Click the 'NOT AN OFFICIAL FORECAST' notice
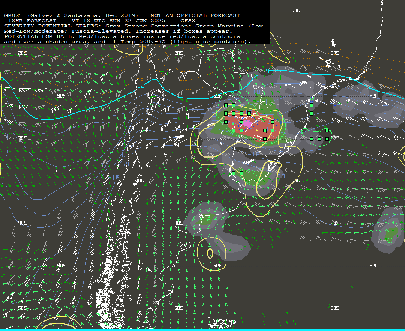 [195, 15]
